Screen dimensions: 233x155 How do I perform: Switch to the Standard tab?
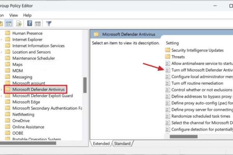point(122,144)
